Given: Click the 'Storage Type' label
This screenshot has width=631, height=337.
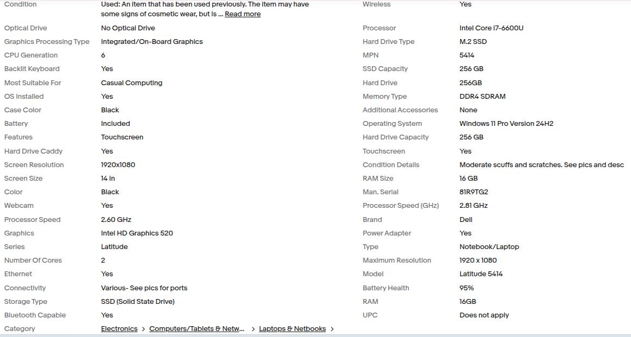Looking at the screenshot, I should (x=26, y=302).
